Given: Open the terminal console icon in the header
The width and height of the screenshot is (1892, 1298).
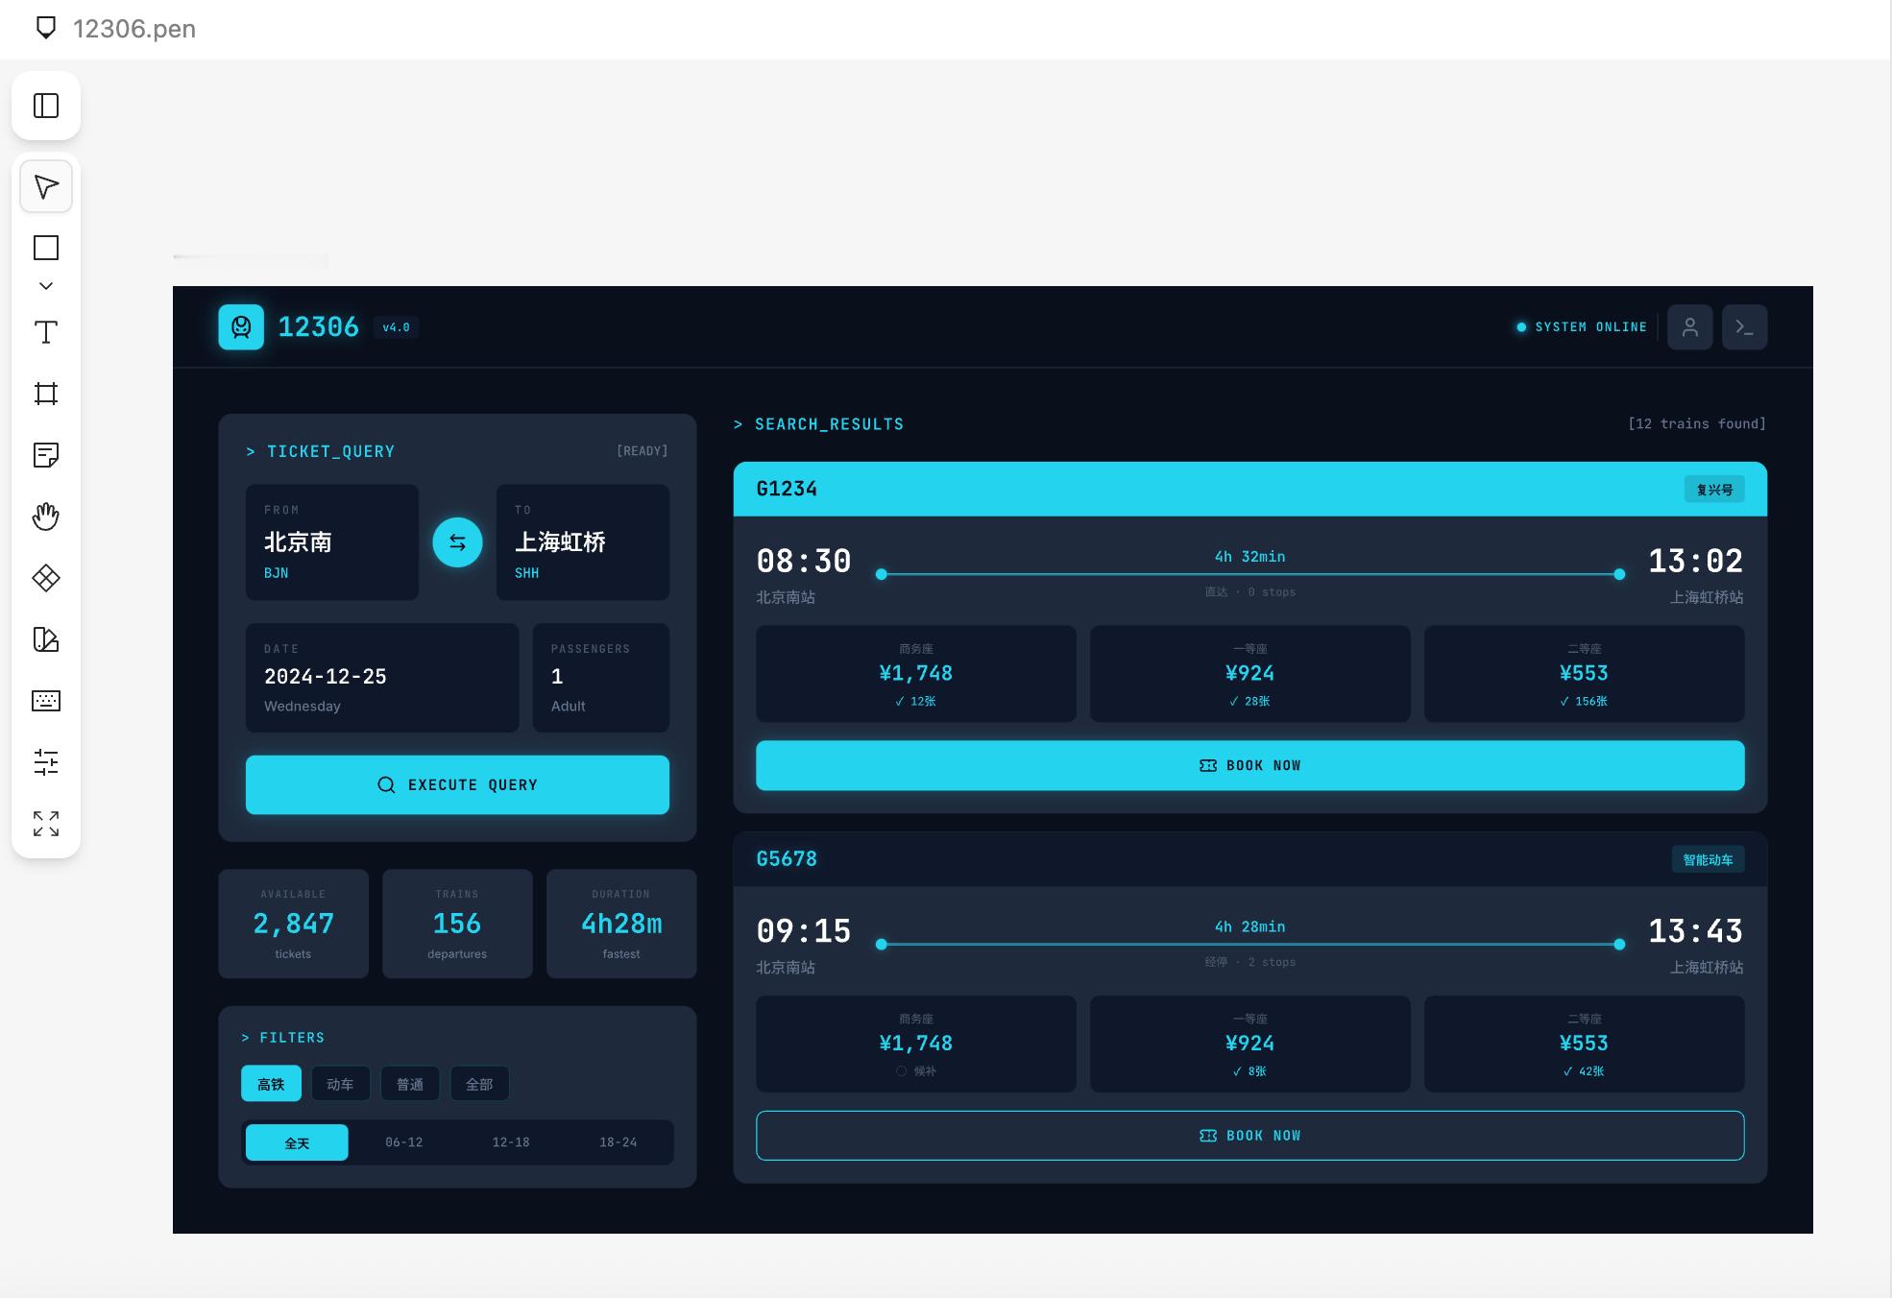Looking at the screenshot, I should [x=1744, y=326].
